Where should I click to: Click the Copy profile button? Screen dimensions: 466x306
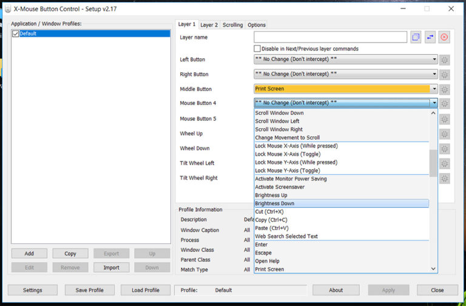click(x=70, y=253)
